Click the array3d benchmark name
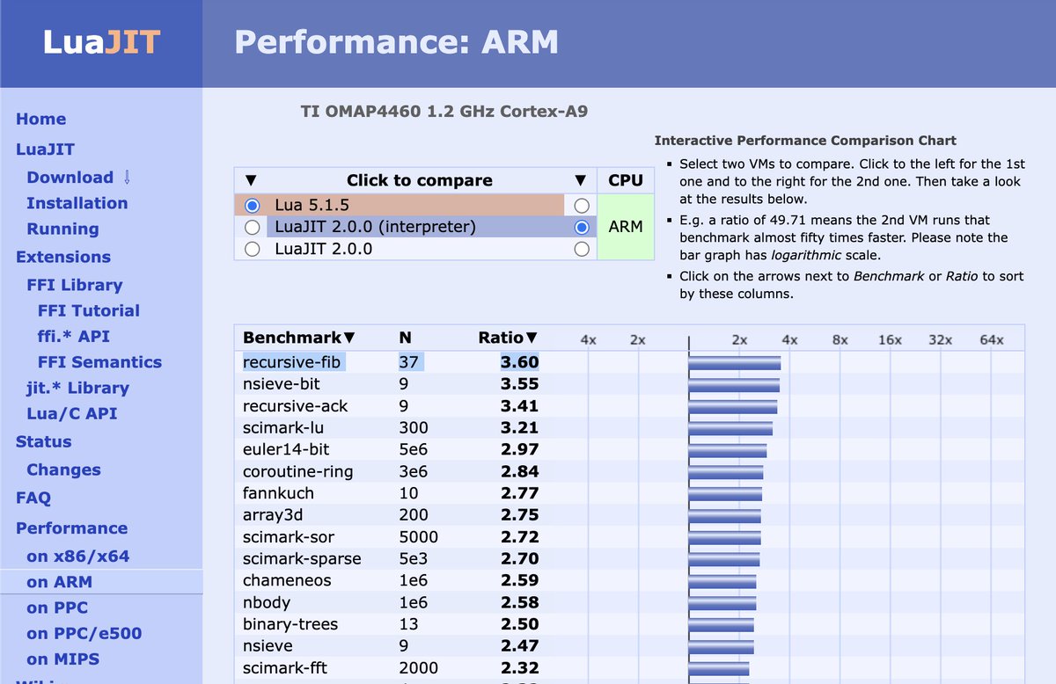This screenshot has height=684, width=1056. pos(273,515)
